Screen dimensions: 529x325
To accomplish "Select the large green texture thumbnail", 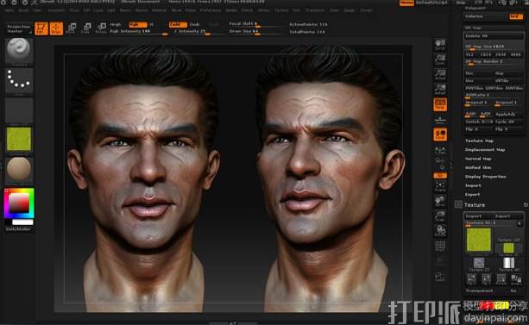I will click(x=478, y=240).
